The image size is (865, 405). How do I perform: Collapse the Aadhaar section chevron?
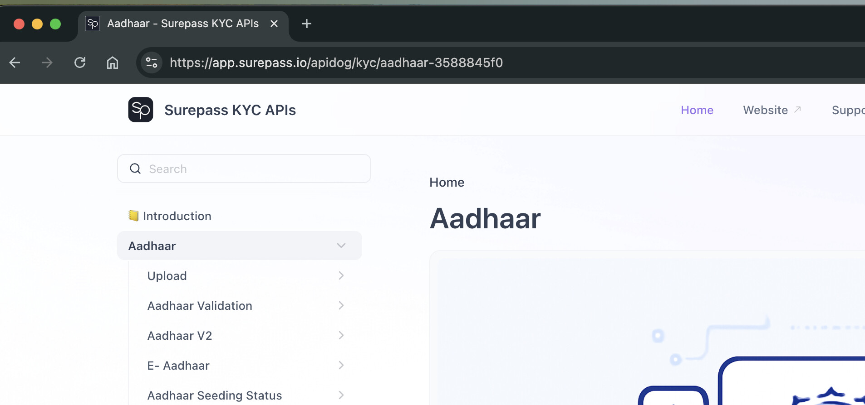341,246
